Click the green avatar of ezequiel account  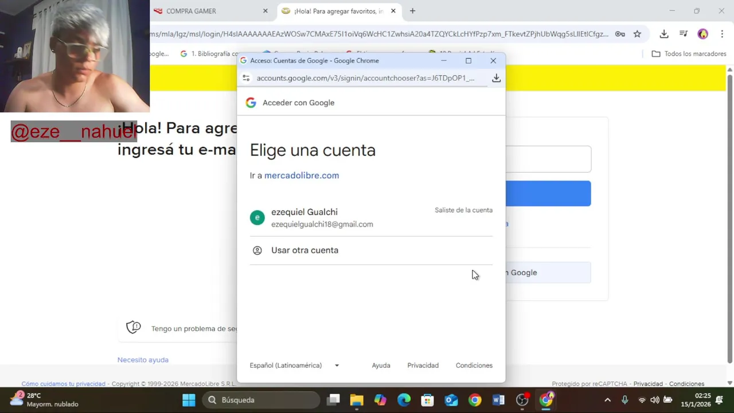[257, 217]
